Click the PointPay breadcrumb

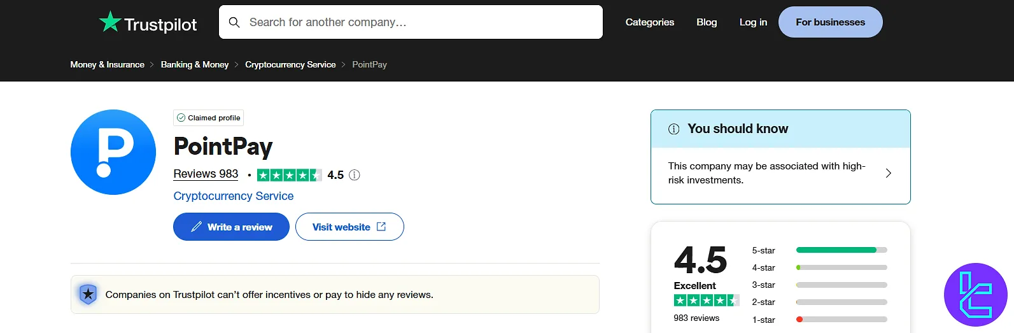pos(369,64)
